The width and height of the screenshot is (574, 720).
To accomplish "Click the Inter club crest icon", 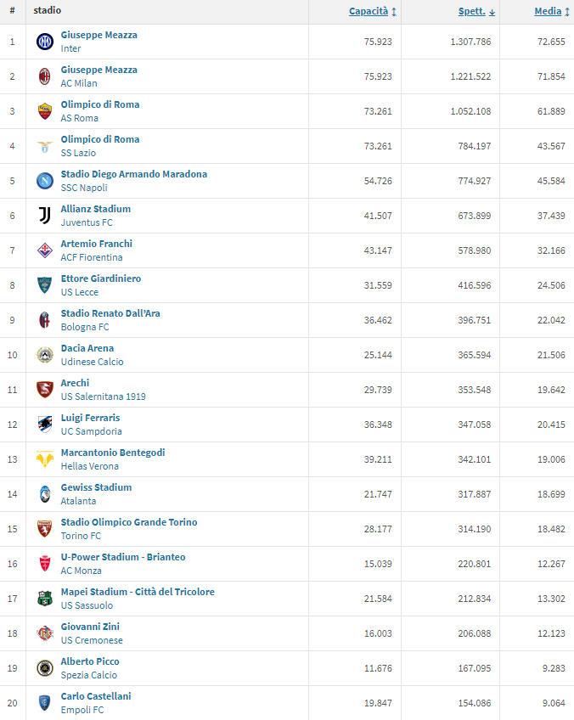I will [45, 42].
